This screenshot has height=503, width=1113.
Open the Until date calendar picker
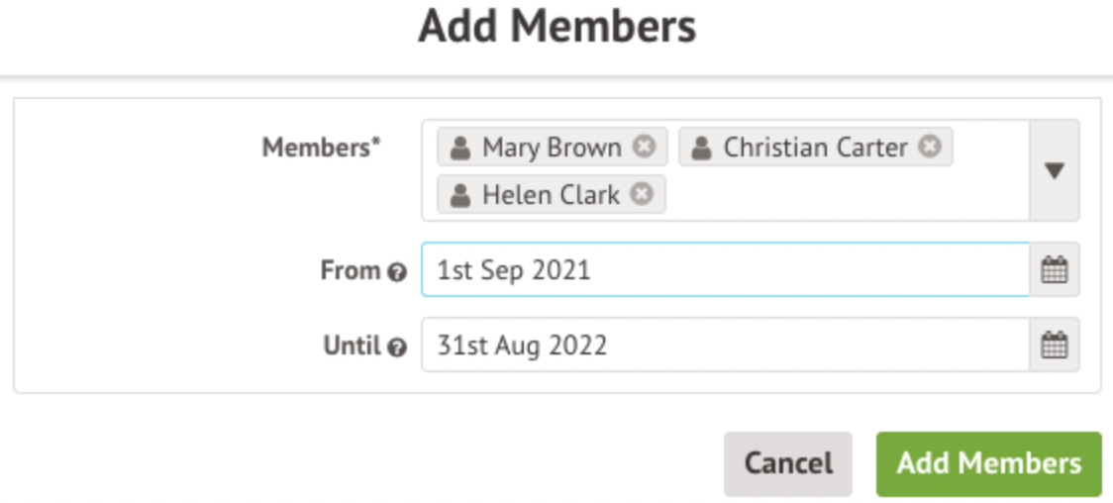[x=1055, y=346]
